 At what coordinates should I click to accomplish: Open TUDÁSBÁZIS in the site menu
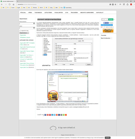pyautogui.click(x=38, y=12)
